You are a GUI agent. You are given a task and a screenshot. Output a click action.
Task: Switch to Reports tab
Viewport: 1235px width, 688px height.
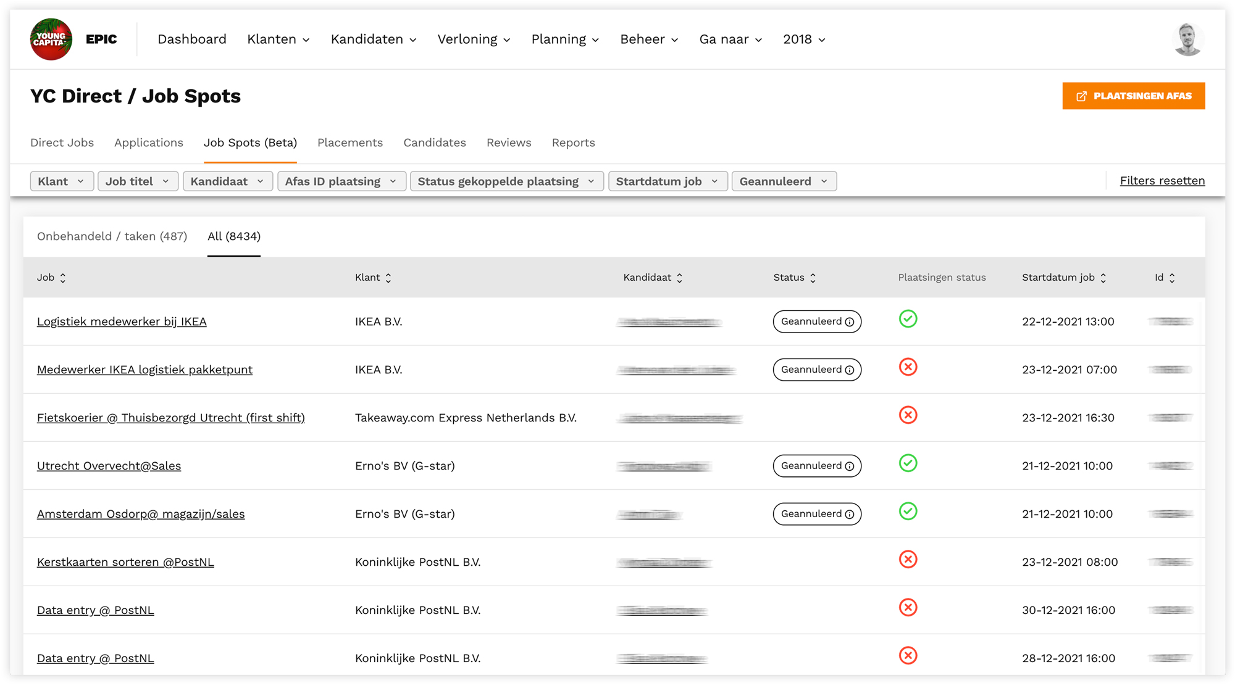point(574,143)
